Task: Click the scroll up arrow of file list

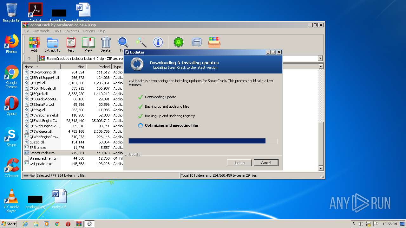Action: [x=321, y=67]
